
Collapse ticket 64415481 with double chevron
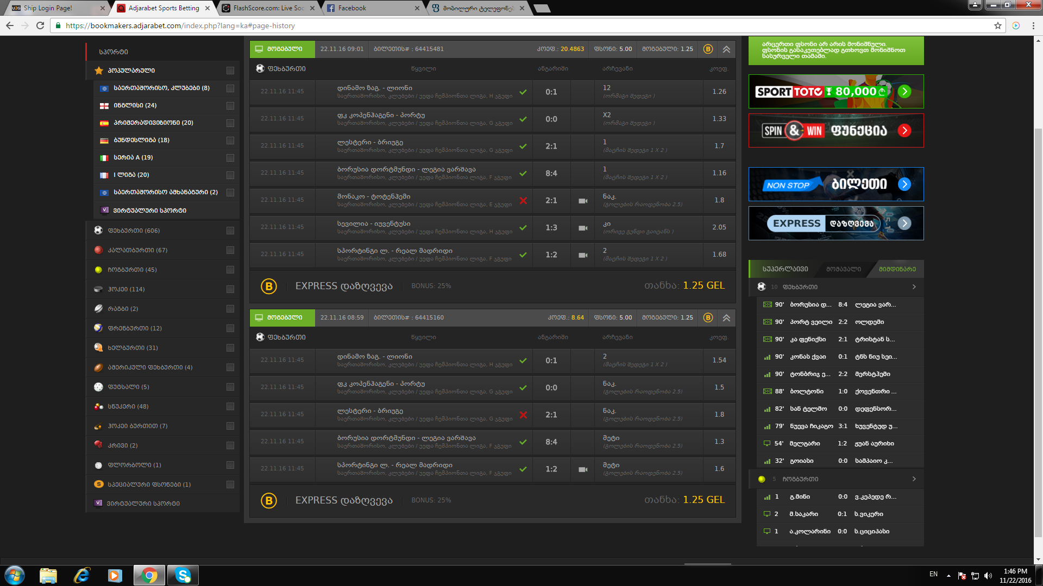(x=726, y=49)
